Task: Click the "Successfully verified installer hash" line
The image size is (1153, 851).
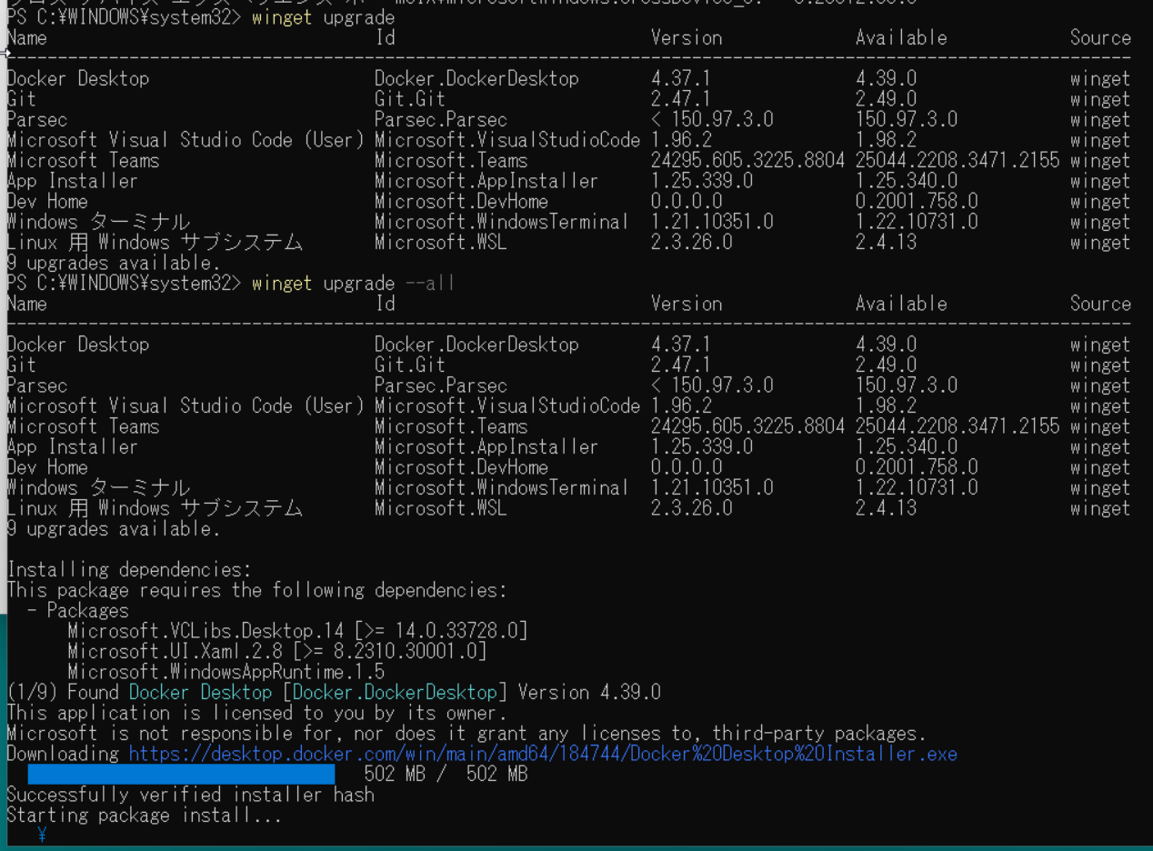Action: point(190,795)
